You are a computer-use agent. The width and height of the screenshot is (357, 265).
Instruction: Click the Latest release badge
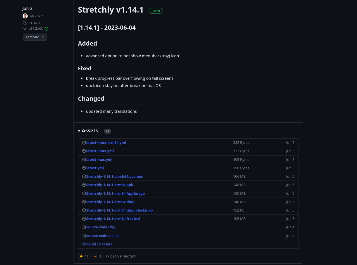[156, 11]
